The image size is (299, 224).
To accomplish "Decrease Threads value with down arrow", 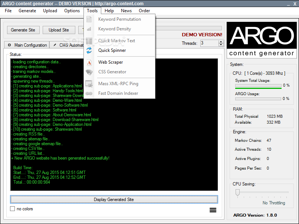I will pos(221,45).
